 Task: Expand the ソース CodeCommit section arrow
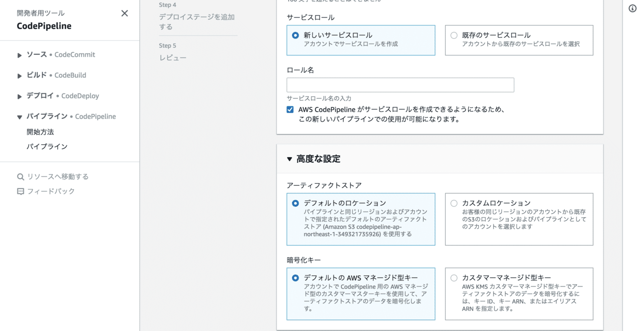19,55
